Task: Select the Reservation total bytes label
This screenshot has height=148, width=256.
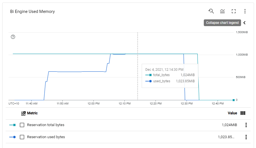Action: [45, 125]
